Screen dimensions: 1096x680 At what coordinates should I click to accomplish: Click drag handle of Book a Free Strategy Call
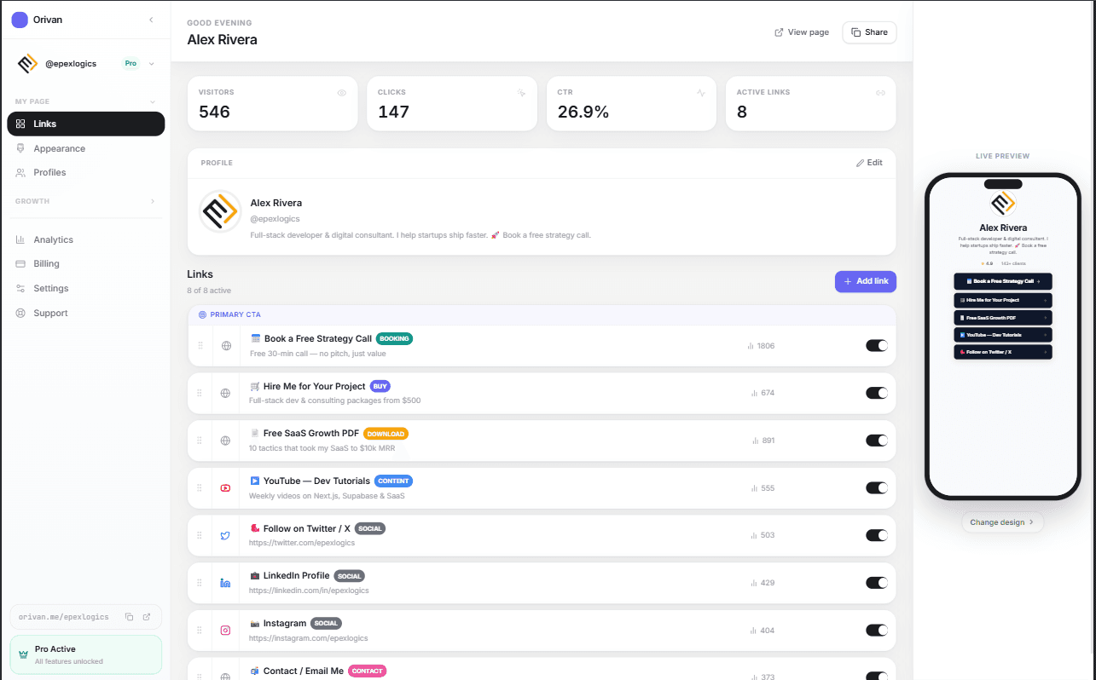click(x=200, y=345)
